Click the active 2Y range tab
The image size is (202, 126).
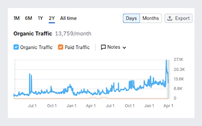[x=52, y=18]
